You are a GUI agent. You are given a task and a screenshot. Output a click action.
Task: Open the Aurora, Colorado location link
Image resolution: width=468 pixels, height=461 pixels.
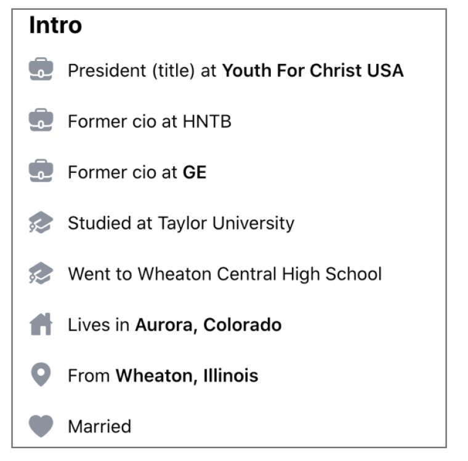[x=208, y=325]
